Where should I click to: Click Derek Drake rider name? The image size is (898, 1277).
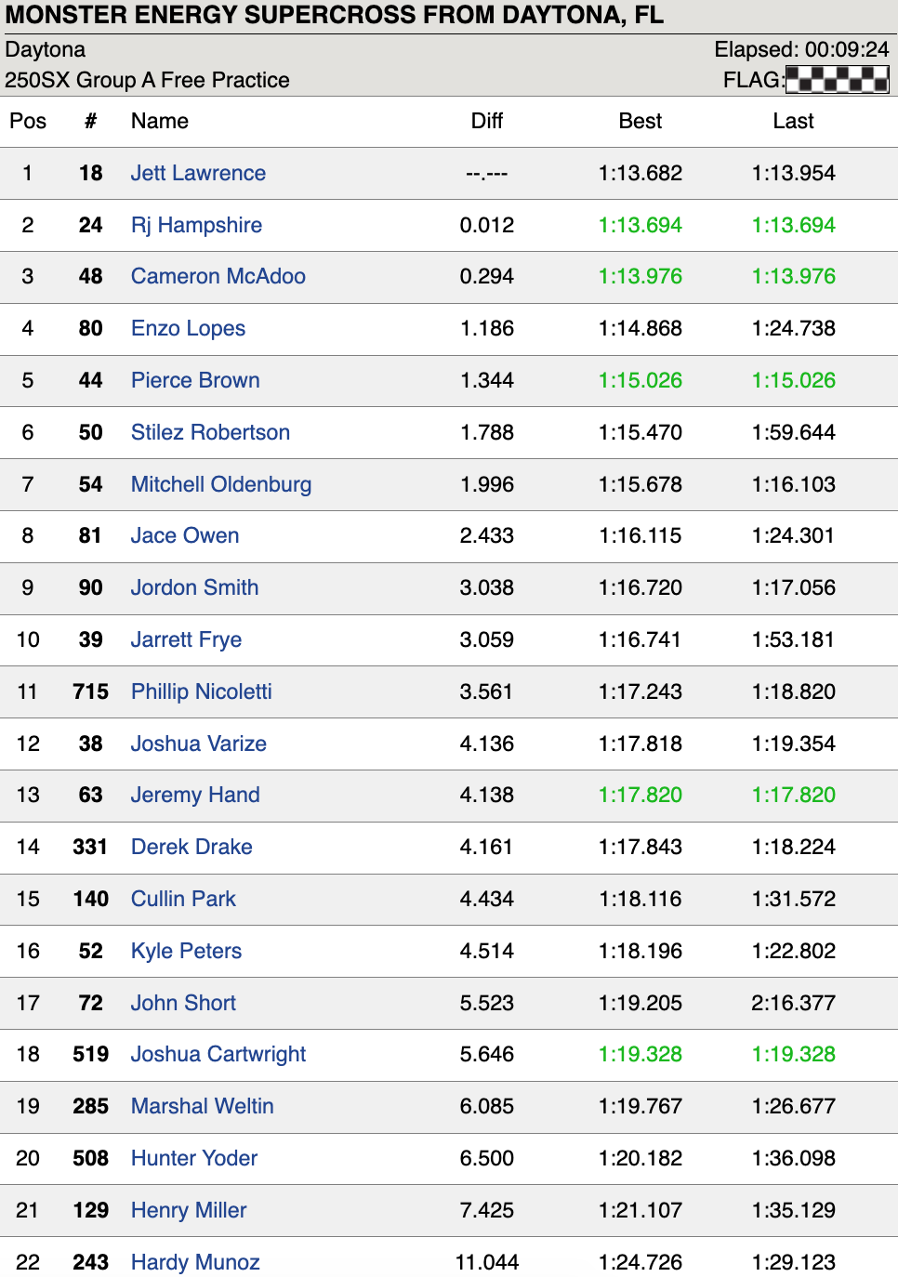point(191,847)
